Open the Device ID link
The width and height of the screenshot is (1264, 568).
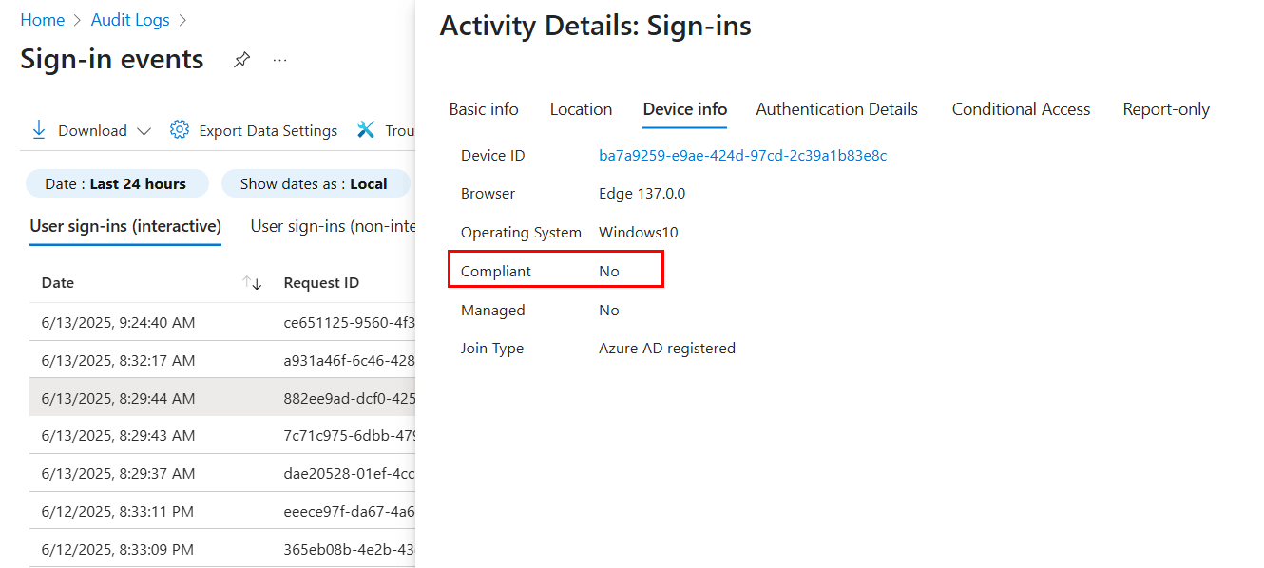click(743, 155)
